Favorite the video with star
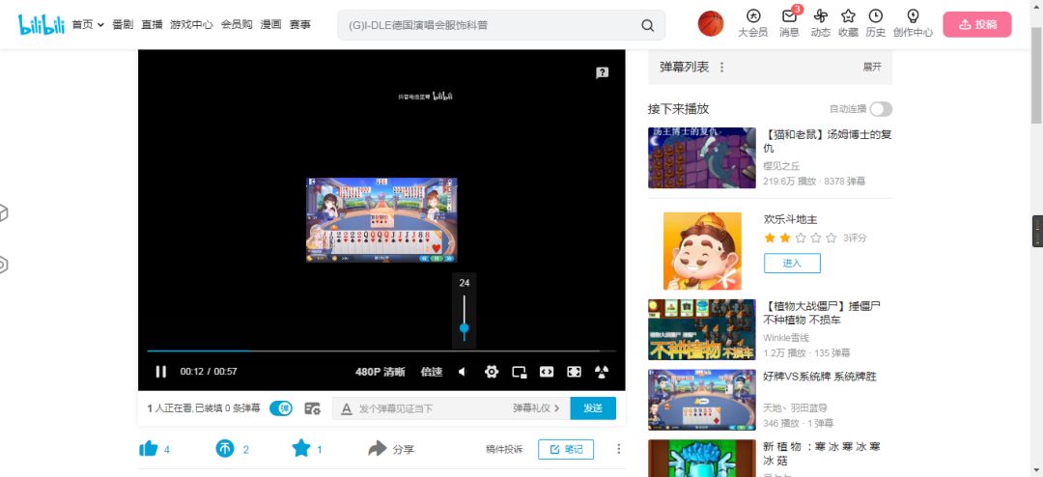Screen dimensions: 1043x477 [301, 449]
